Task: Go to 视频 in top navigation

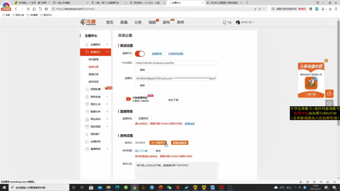Action: [152, 22]
